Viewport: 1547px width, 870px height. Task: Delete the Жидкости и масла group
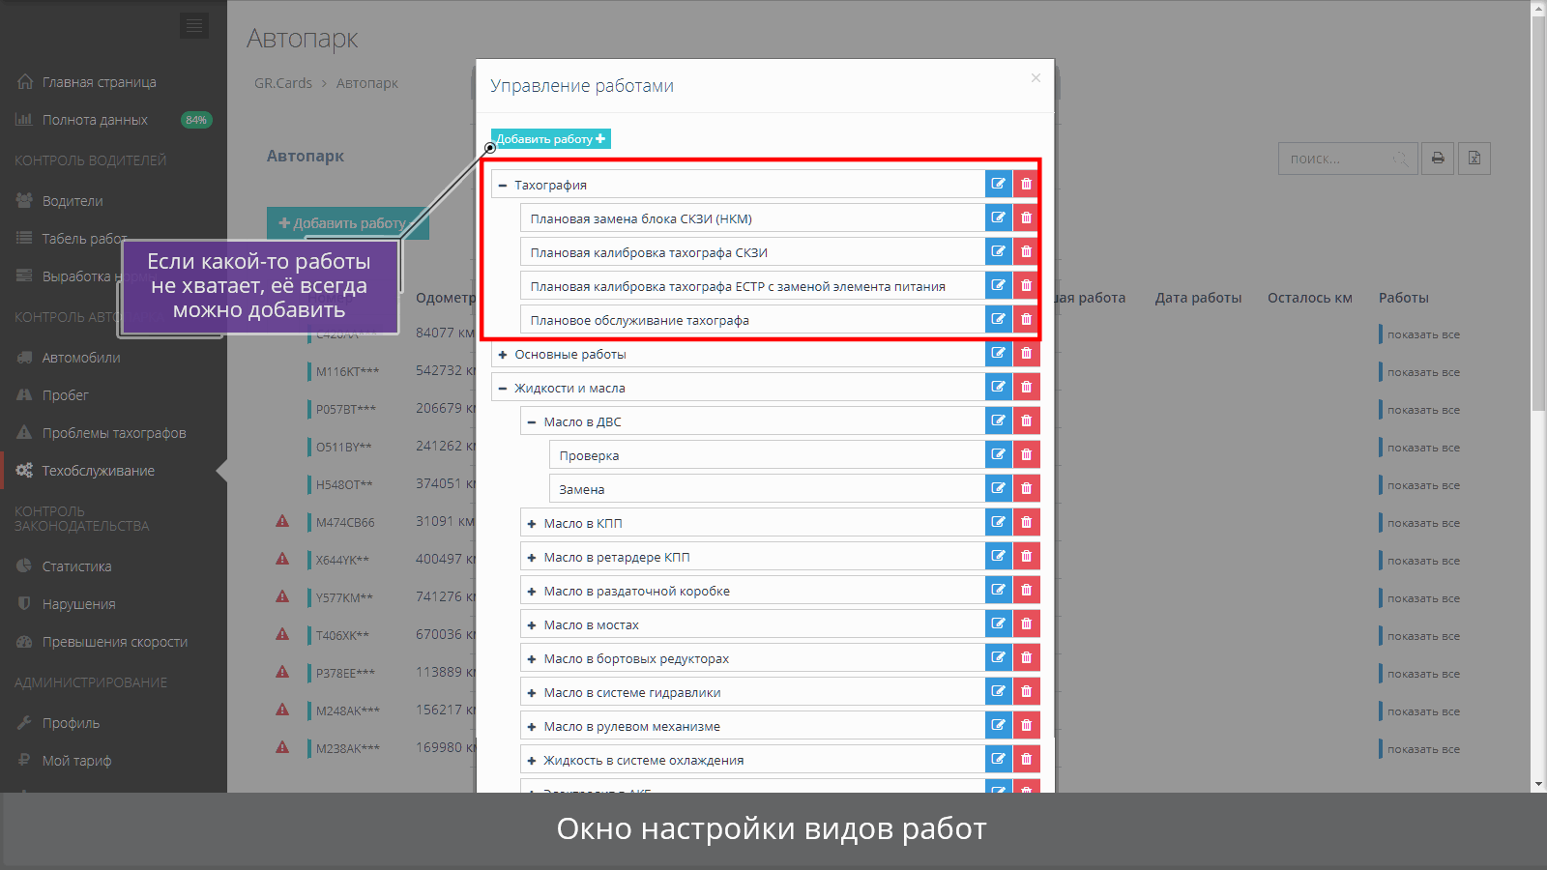[x=1026, y=387]
